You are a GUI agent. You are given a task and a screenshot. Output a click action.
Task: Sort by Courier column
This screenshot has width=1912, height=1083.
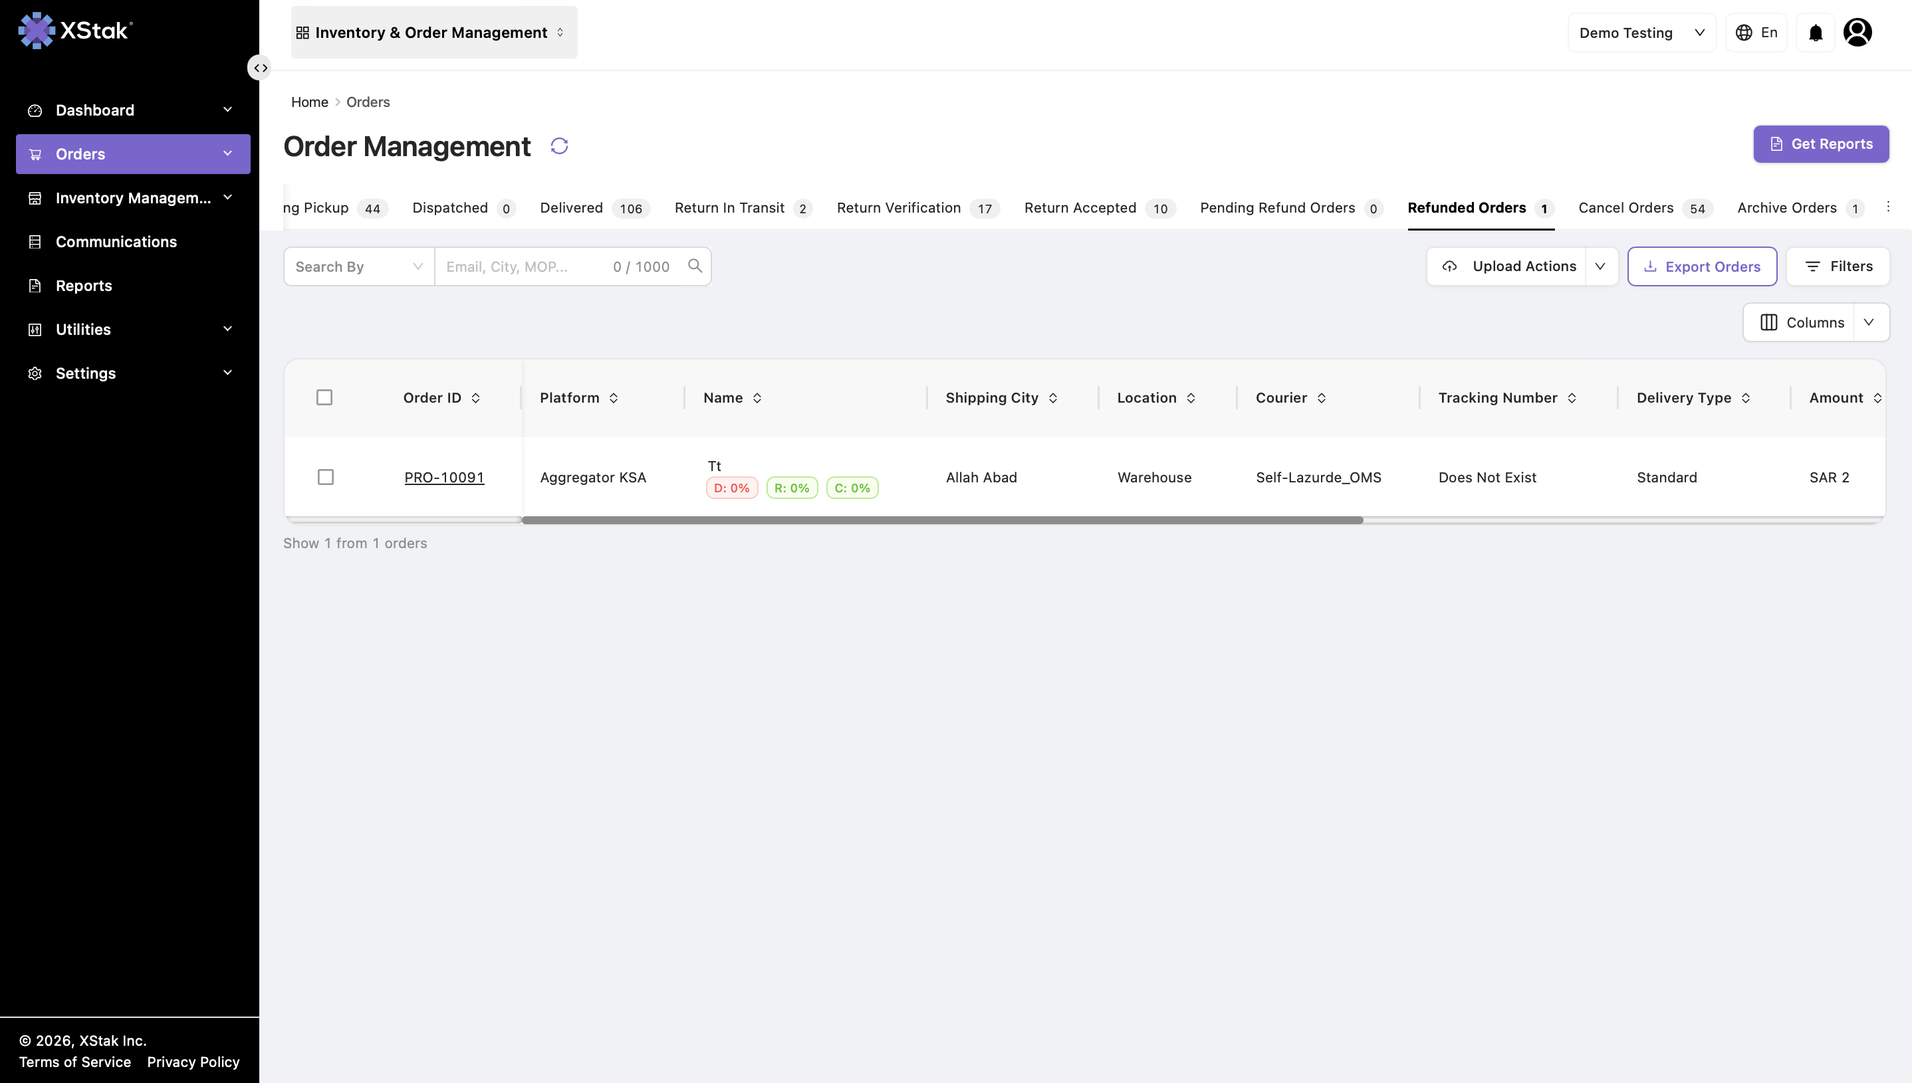click(x=1321, y=398)
